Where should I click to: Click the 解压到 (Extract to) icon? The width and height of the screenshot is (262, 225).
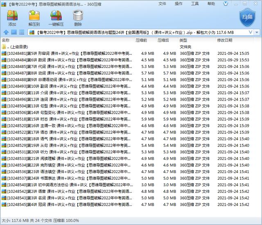click(34, 16)
